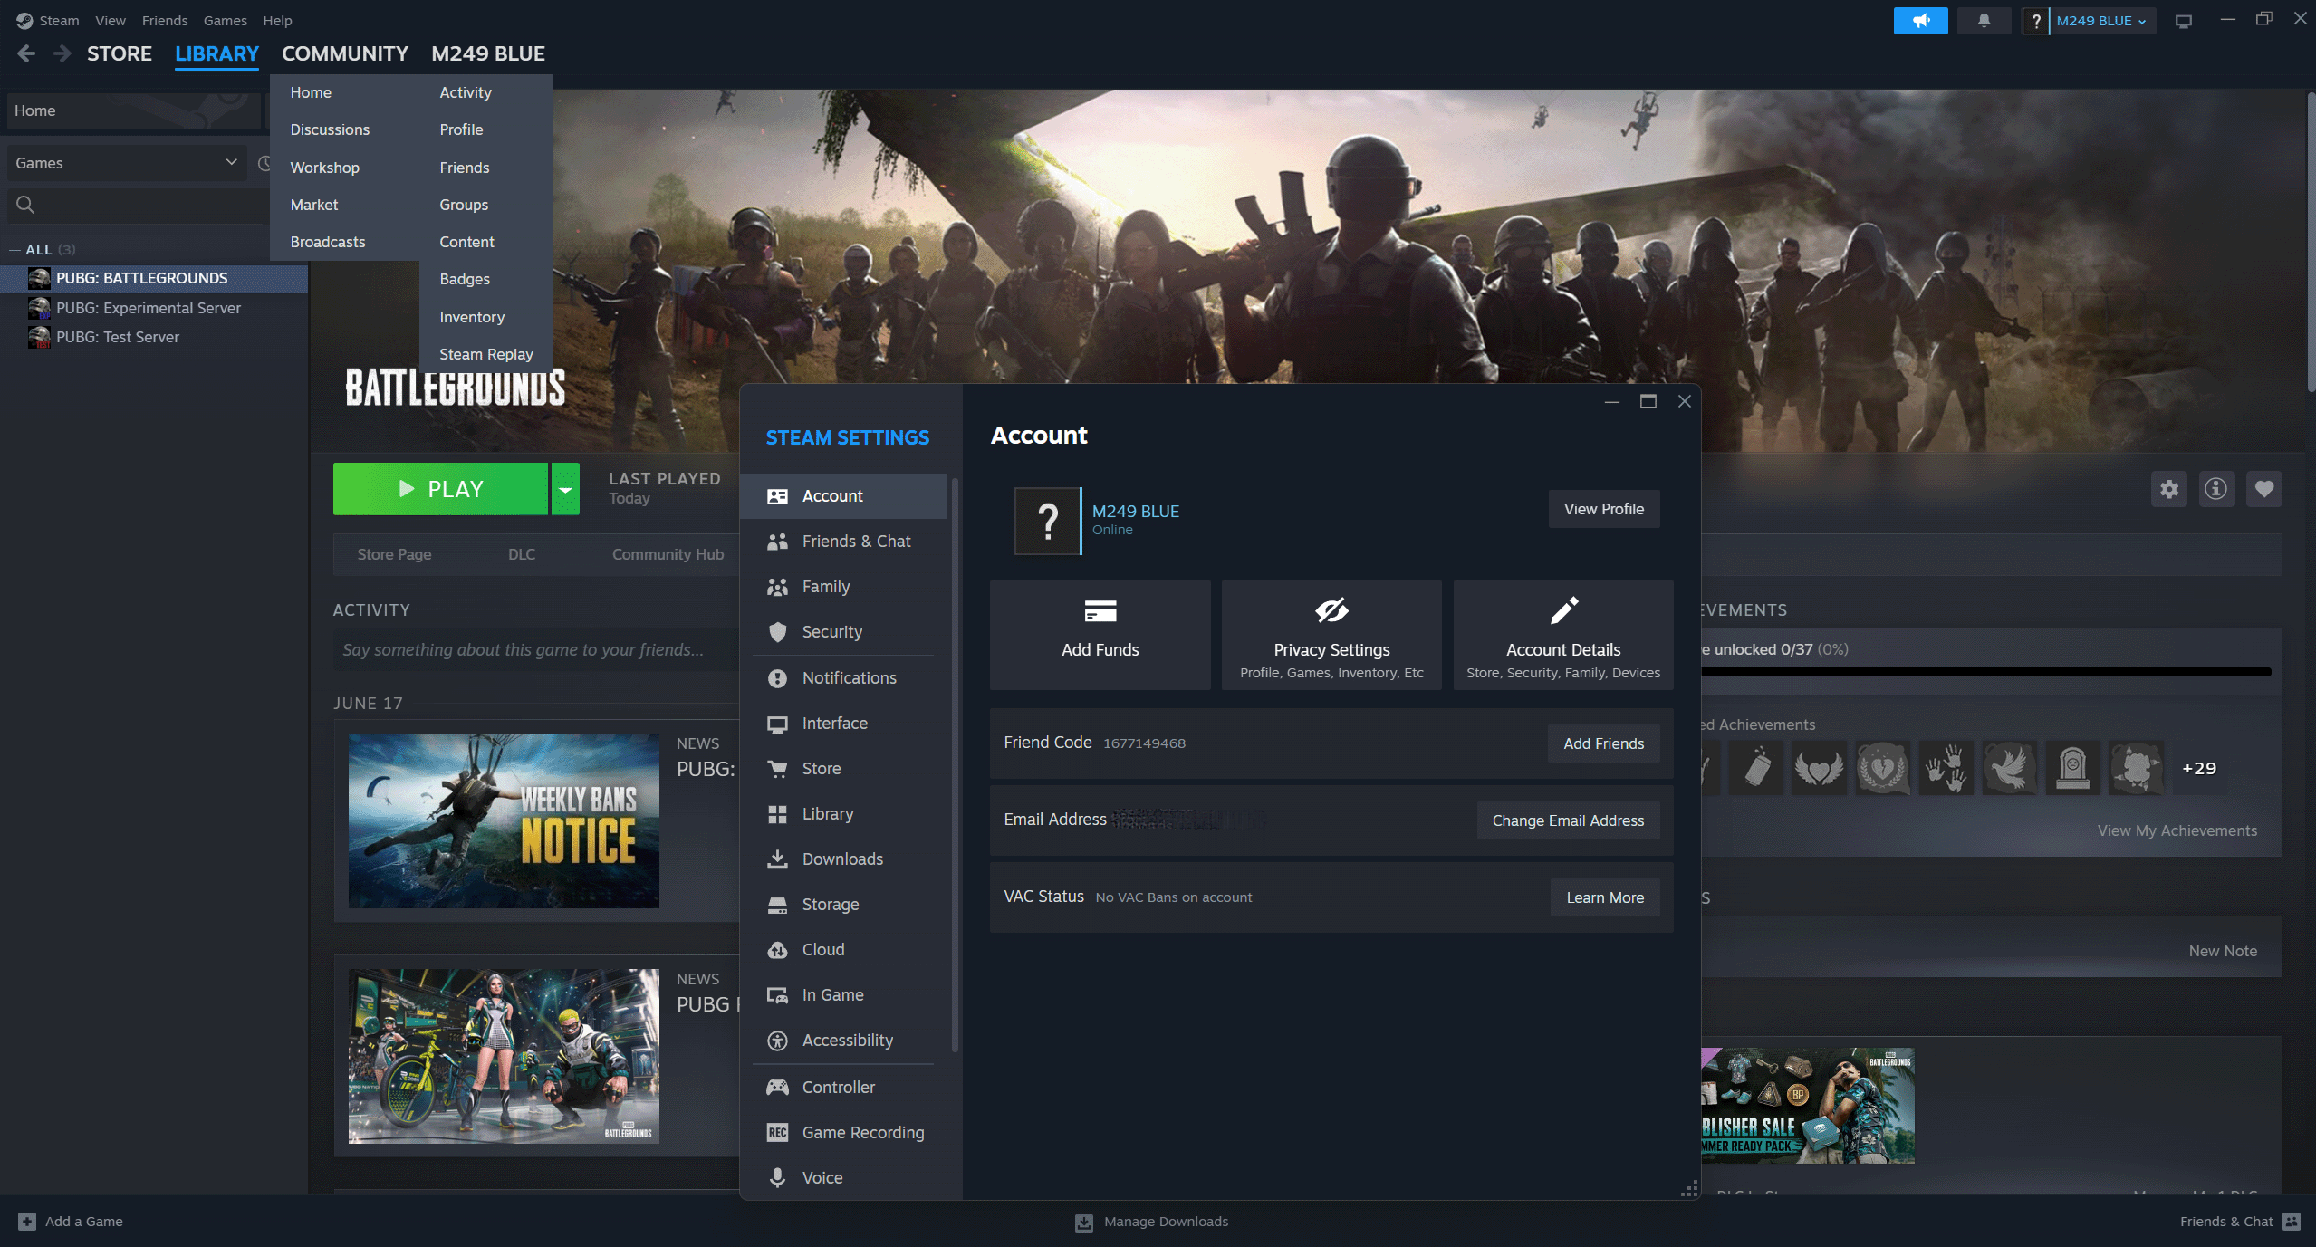2316x1247 pixels.
Task: Click the library Home button
Action: pyautogui.click(x=134, y=110)
